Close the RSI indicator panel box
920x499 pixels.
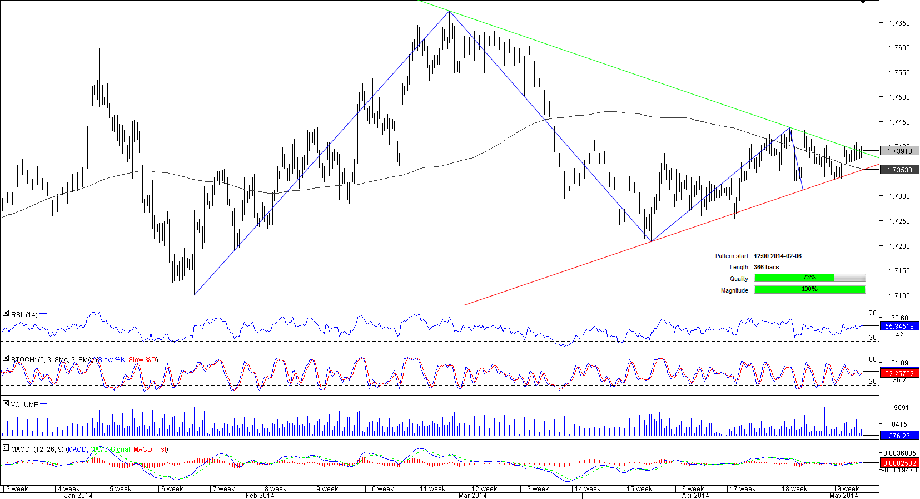6,314
